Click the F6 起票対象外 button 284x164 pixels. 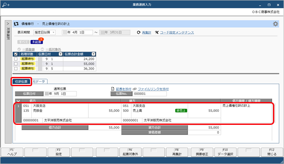(130, 152)
